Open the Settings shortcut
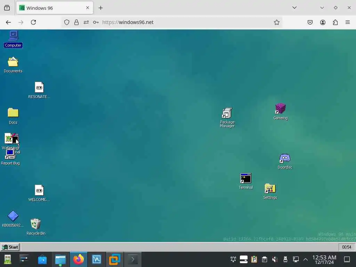This screenshot has height=267, width=356. [x=270, y=192]
